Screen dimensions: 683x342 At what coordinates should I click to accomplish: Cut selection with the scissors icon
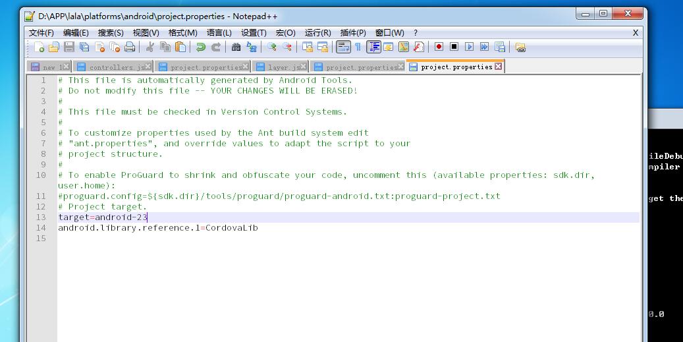click(150, 47)
